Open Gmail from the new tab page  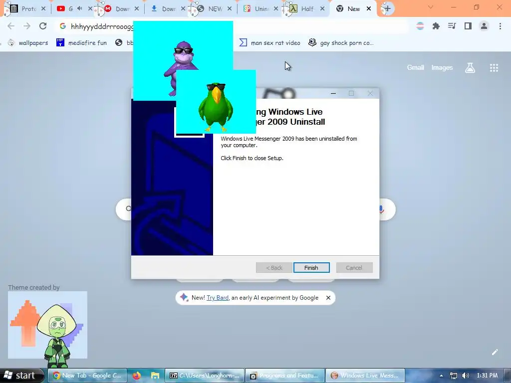pos(415,67)
